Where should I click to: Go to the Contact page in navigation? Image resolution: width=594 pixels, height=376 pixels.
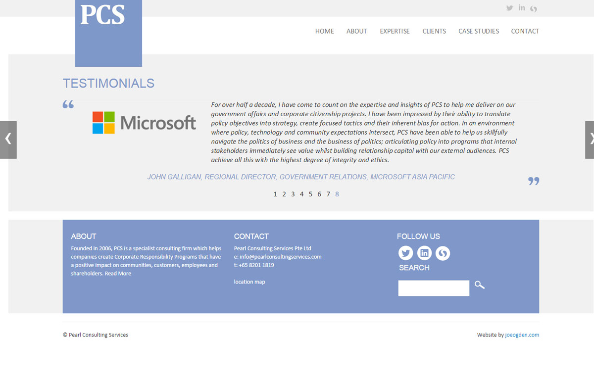[x=525, y=31]
